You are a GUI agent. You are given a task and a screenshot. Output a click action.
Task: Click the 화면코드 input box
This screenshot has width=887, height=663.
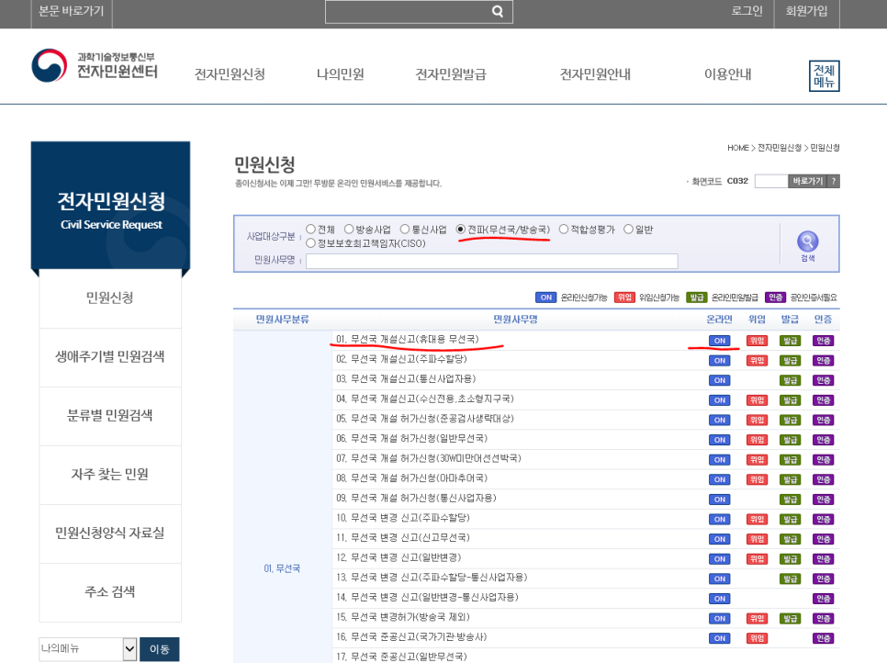(771, 181)
